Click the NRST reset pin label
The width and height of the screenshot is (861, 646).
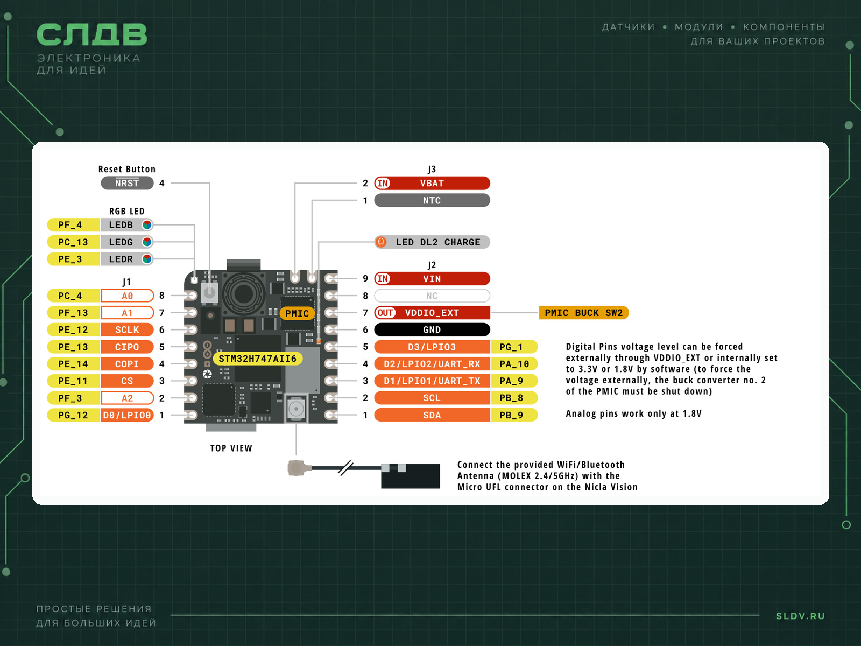127,184
